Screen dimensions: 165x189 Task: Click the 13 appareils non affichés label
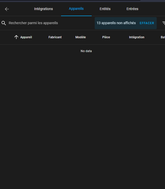tap(116, 23)
